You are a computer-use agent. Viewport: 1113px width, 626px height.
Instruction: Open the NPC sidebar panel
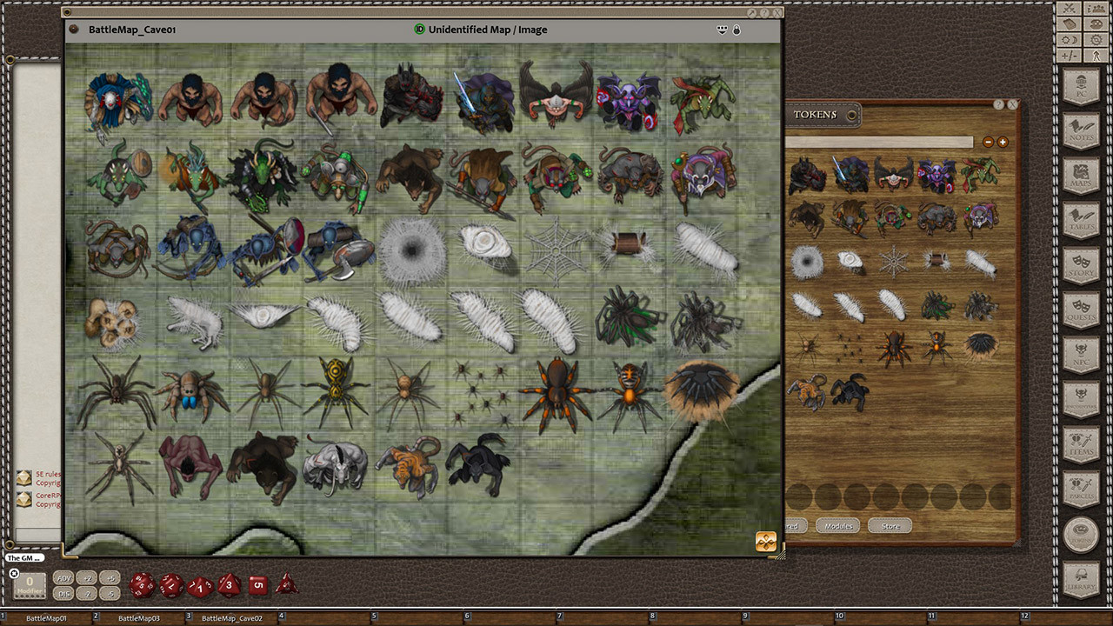pyautogui.click(x=1082, y=355)
